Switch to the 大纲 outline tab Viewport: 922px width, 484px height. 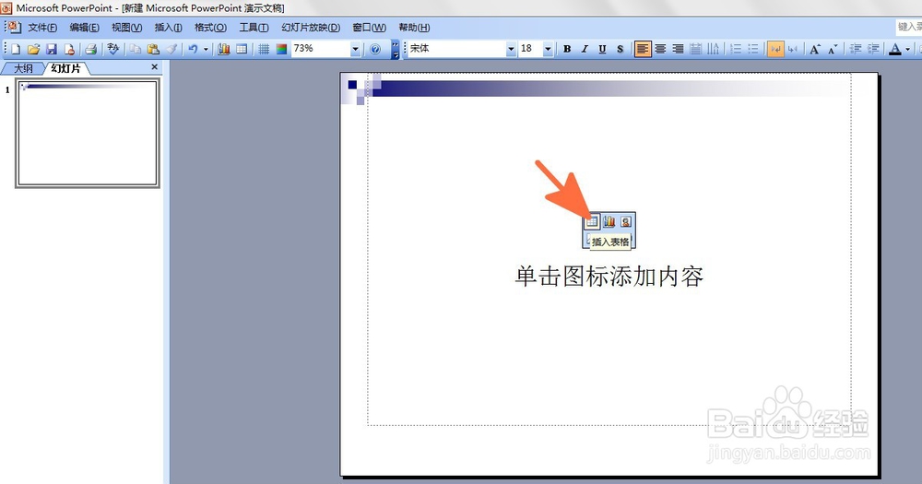(x=23, y=68)
